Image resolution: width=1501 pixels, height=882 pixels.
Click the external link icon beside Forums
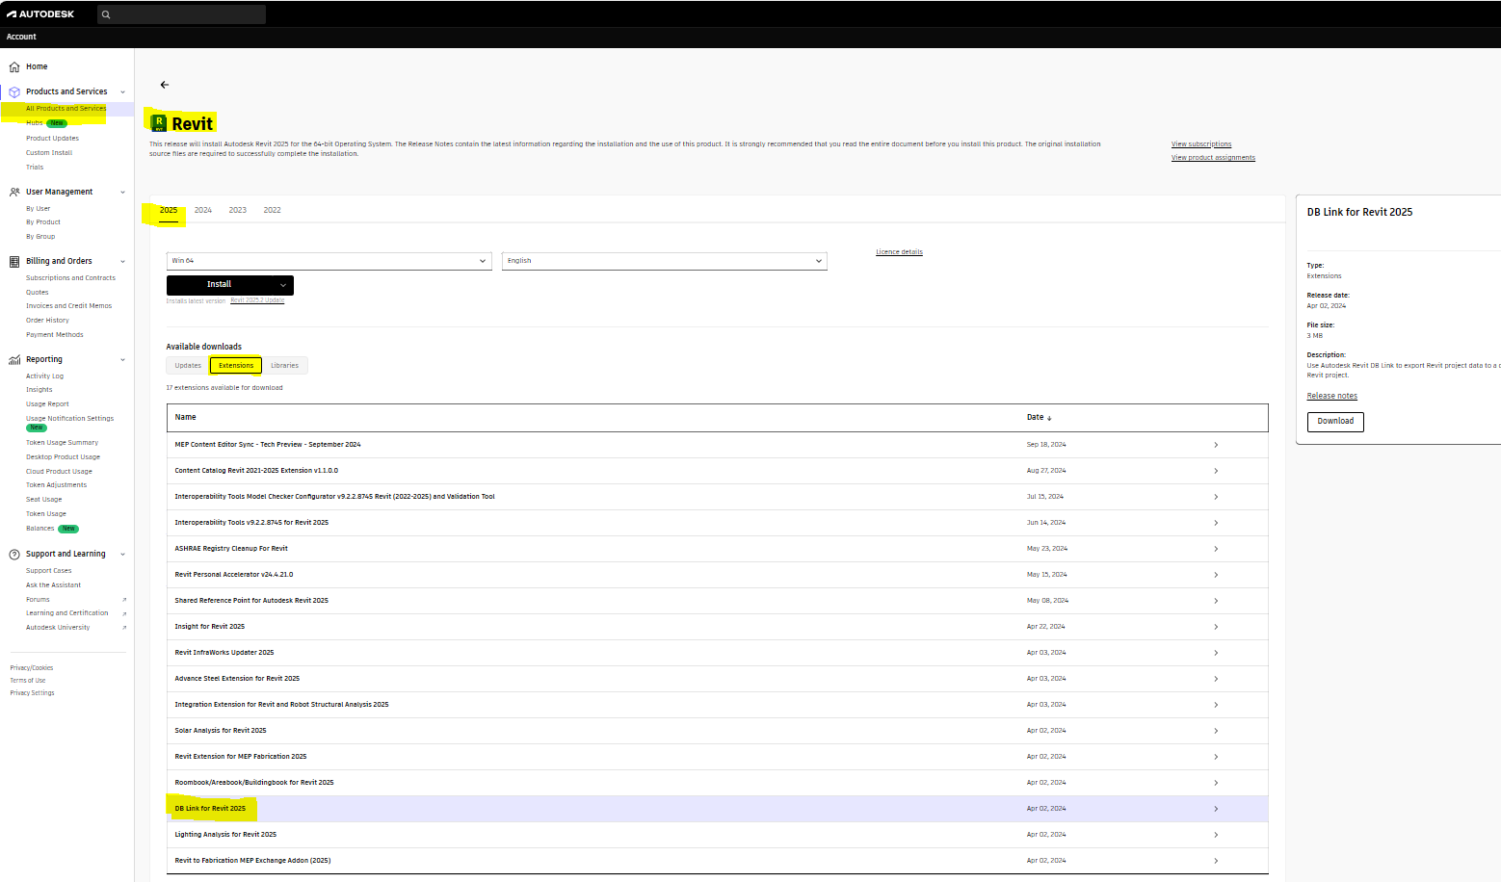[124, 600]
